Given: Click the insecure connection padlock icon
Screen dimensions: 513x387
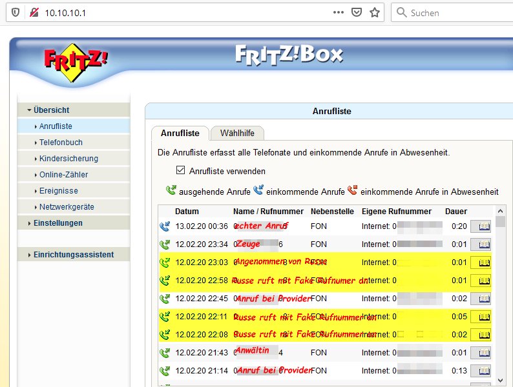Looking at the screenshot, I should click(x=33, y=12).
